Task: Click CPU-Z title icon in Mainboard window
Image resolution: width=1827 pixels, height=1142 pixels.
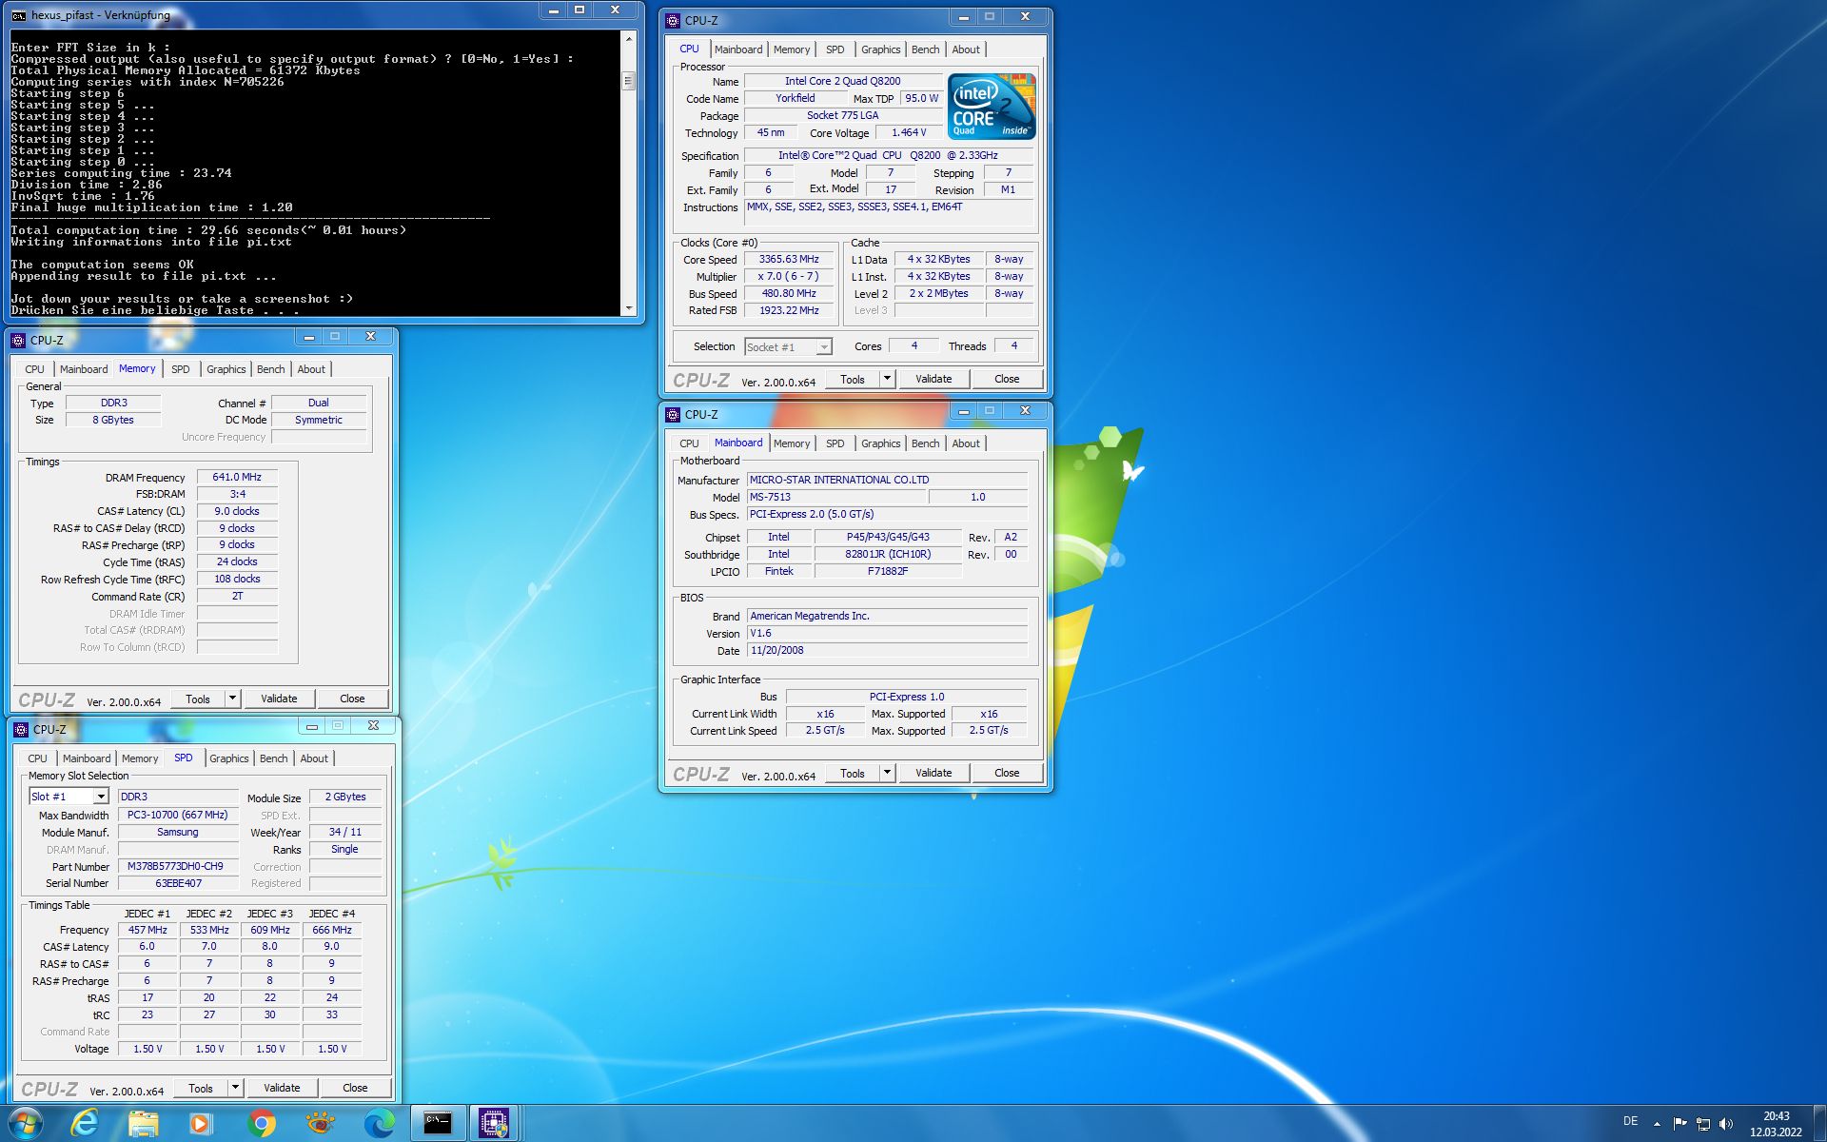Action: (673, 414)
